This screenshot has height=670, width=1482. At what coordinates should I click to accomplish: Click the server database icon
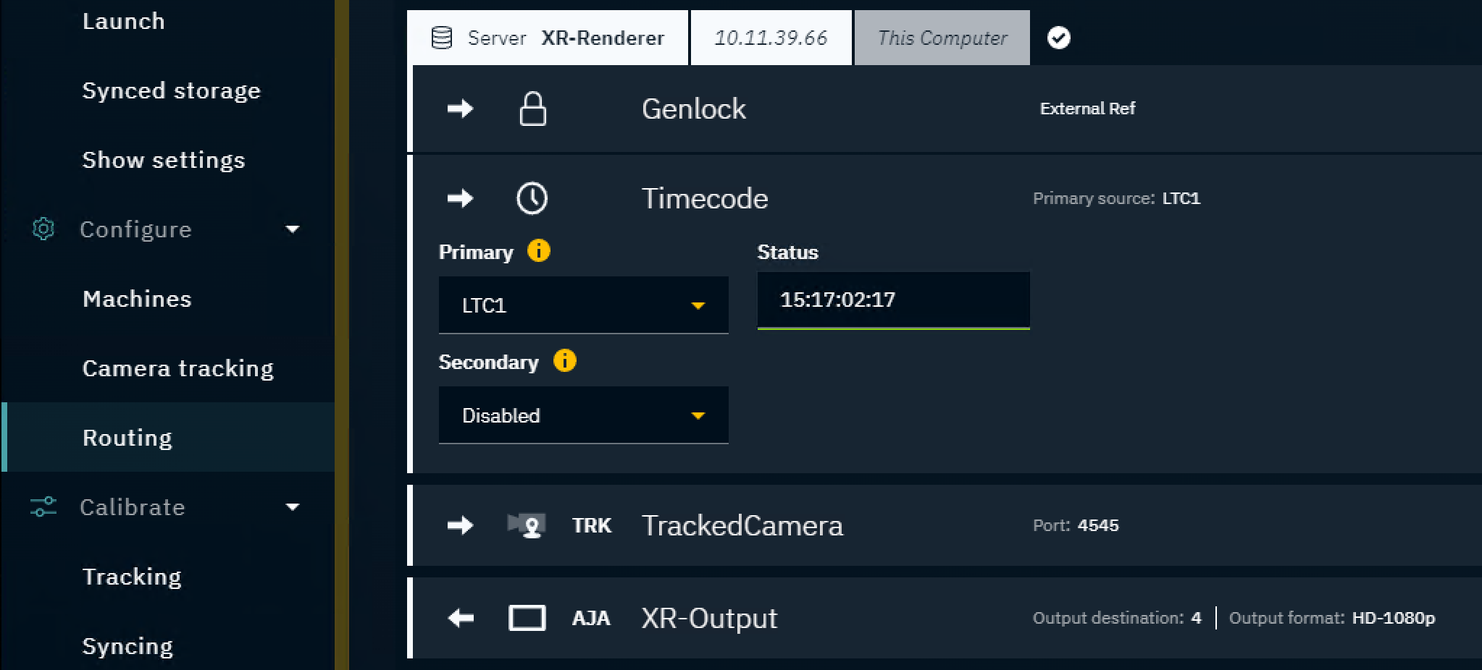point(442,38)
